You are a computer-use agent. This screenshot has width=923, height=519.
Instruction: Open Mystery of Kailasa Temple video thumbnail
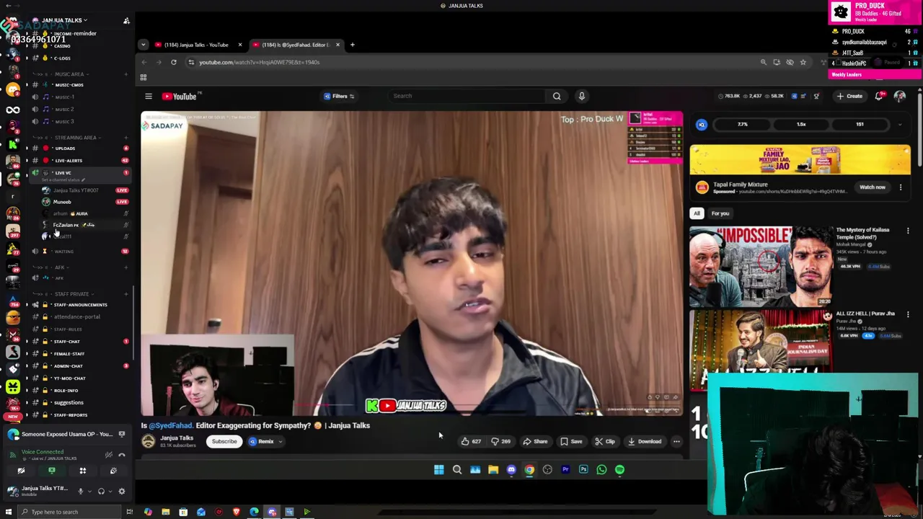[761, 266]
